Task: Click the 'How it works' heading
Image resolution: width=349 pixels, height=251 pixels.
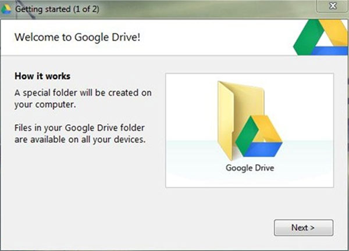Action: click(x=42, y=76)
